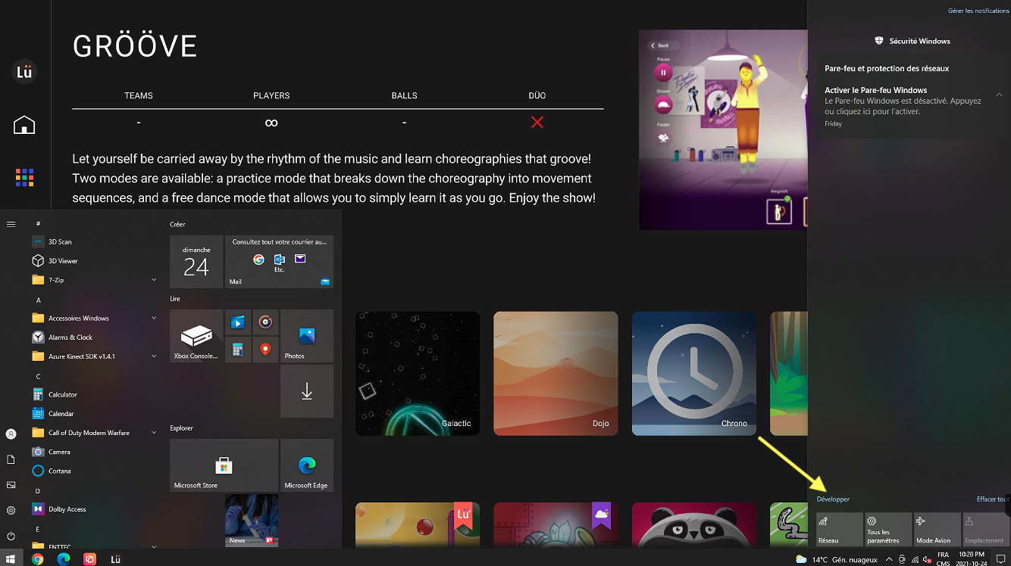
Task: Open Start menu user account icon
Action: (11, 434)
